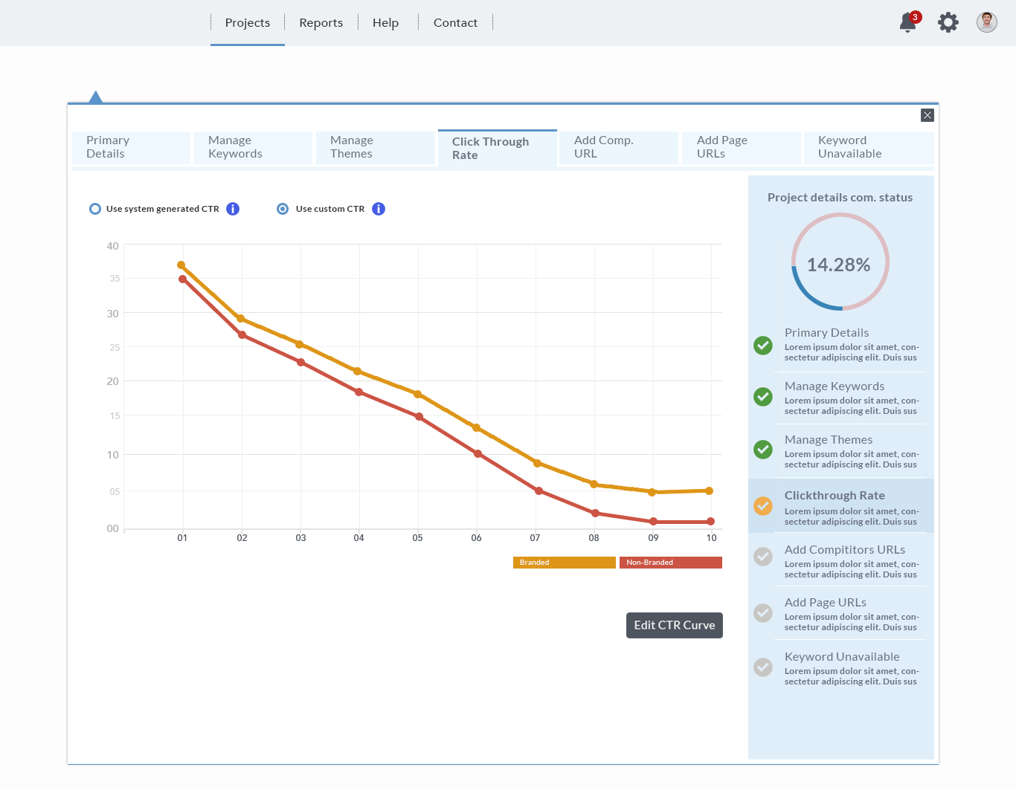This screenshot has height=790, width=1016.
Task: Click the x-axis label 06
Action: (x=476, y=538)
